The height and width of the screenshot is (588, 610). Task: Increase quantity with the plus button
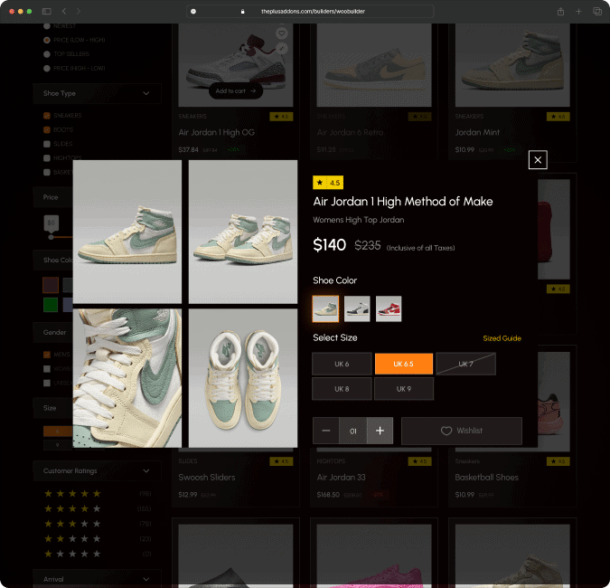380,432
